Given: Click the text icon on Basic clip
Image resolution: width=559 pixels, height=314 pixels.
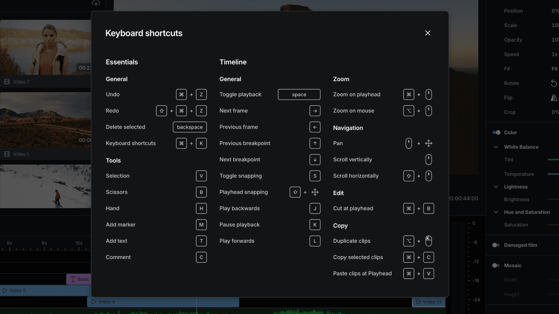Looking at the screenshot, I should click(x=73, y=279).
